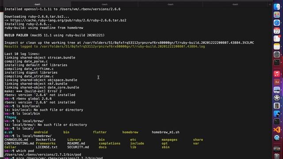The image size is (283, 159).
Task: Click '/Users/vm/.rbenv/versions/2.7.2/bin/pod' output line
Action: click(43, 155)
